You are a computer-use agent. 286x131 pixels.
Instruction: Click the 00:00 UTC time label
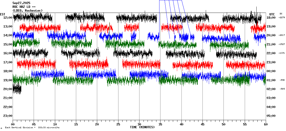point(271,71)
